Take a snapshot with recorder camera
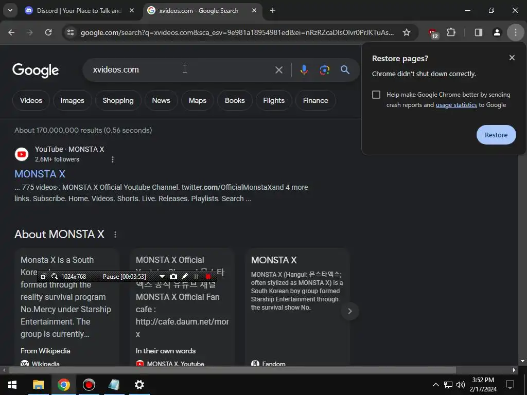The height and width of the screenshot is (395, 527). (173, 276)
